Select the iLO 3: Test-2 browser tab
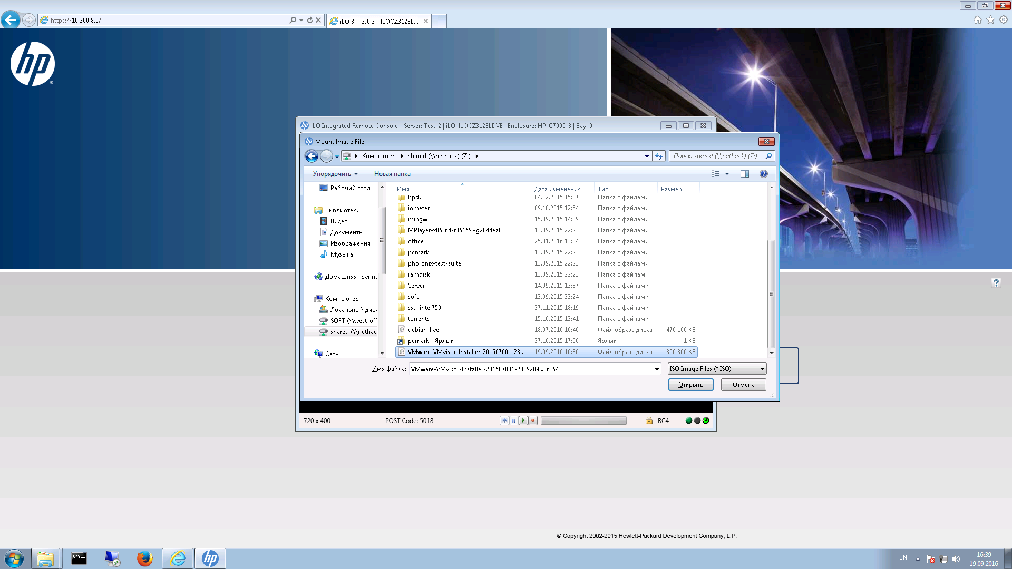 click(378, 21)
